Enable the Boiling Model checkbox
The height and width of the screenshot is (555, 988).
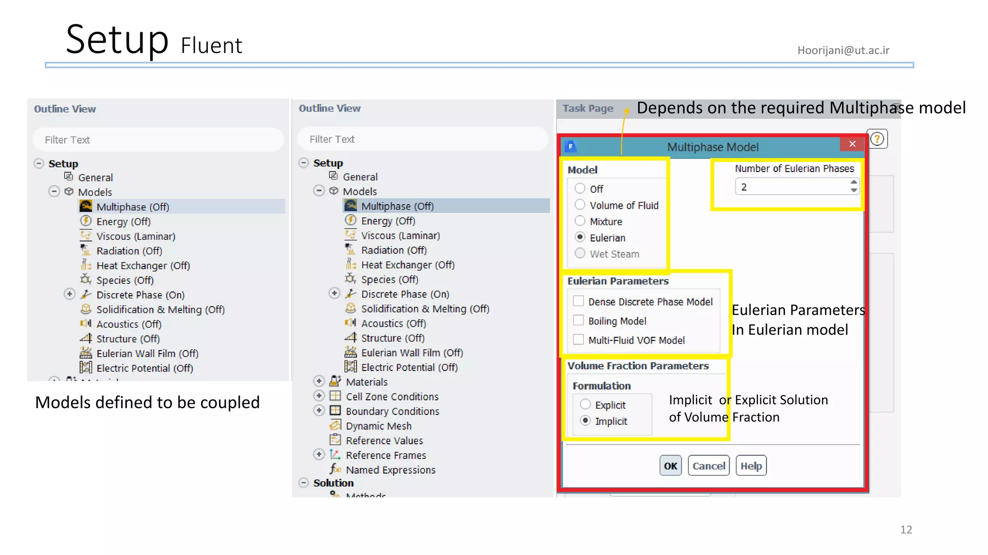(578, 320)
